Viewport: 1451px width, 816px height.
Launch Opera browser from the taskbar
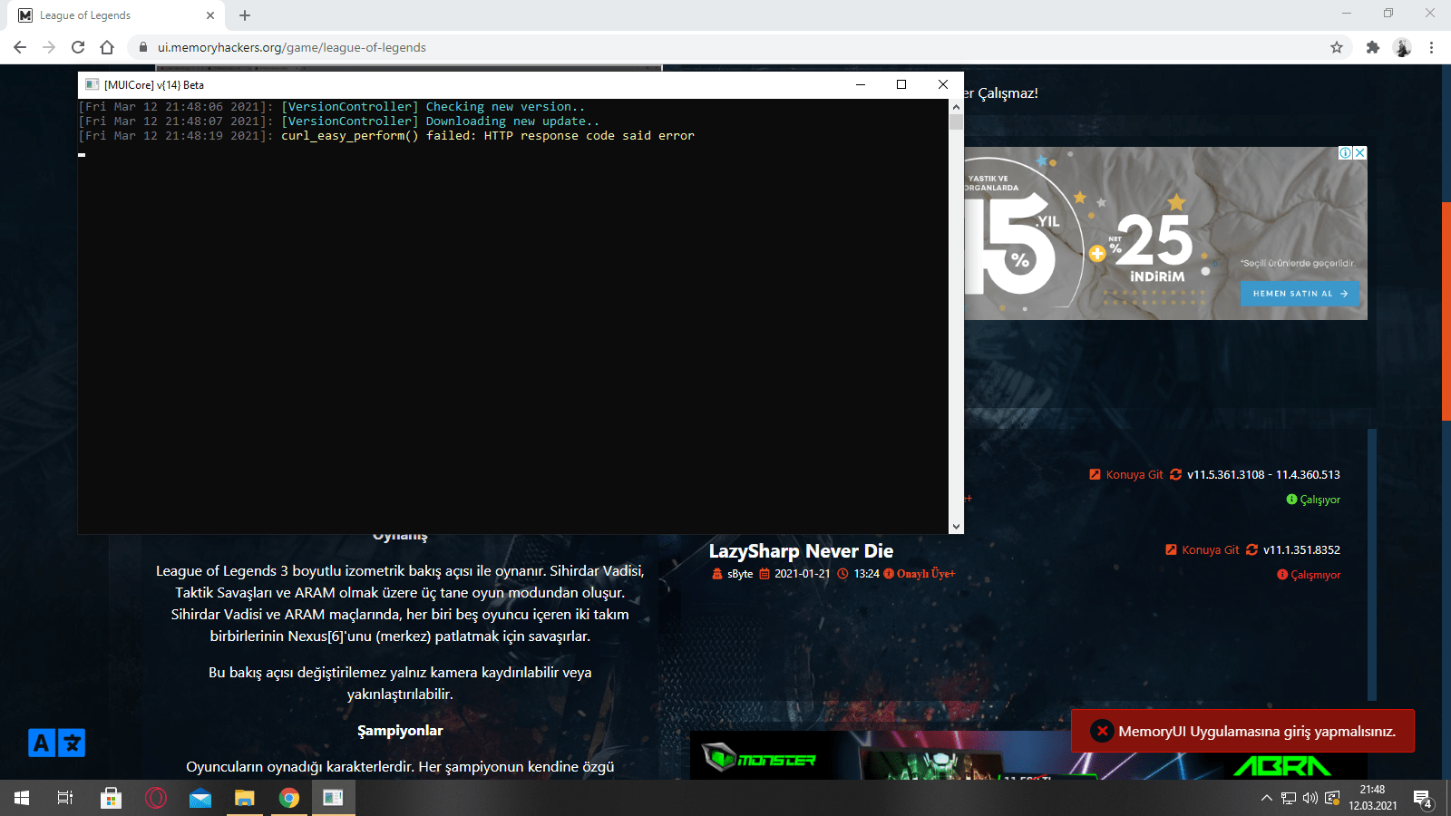(156, 798)
